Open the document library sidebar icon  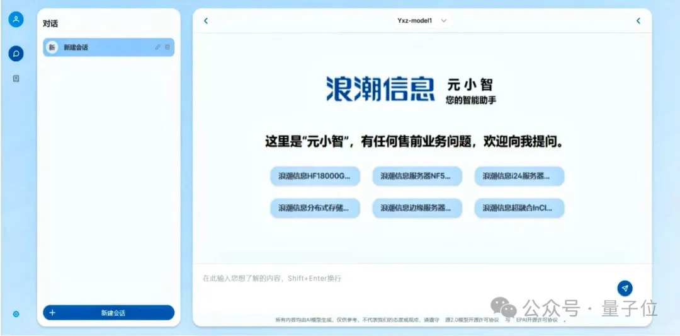(16, 79)
